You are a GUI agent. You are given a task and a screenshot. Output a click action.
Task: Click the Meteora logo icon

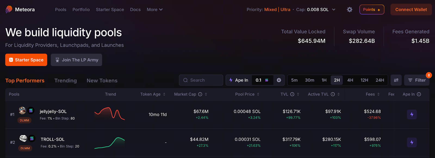9,10
